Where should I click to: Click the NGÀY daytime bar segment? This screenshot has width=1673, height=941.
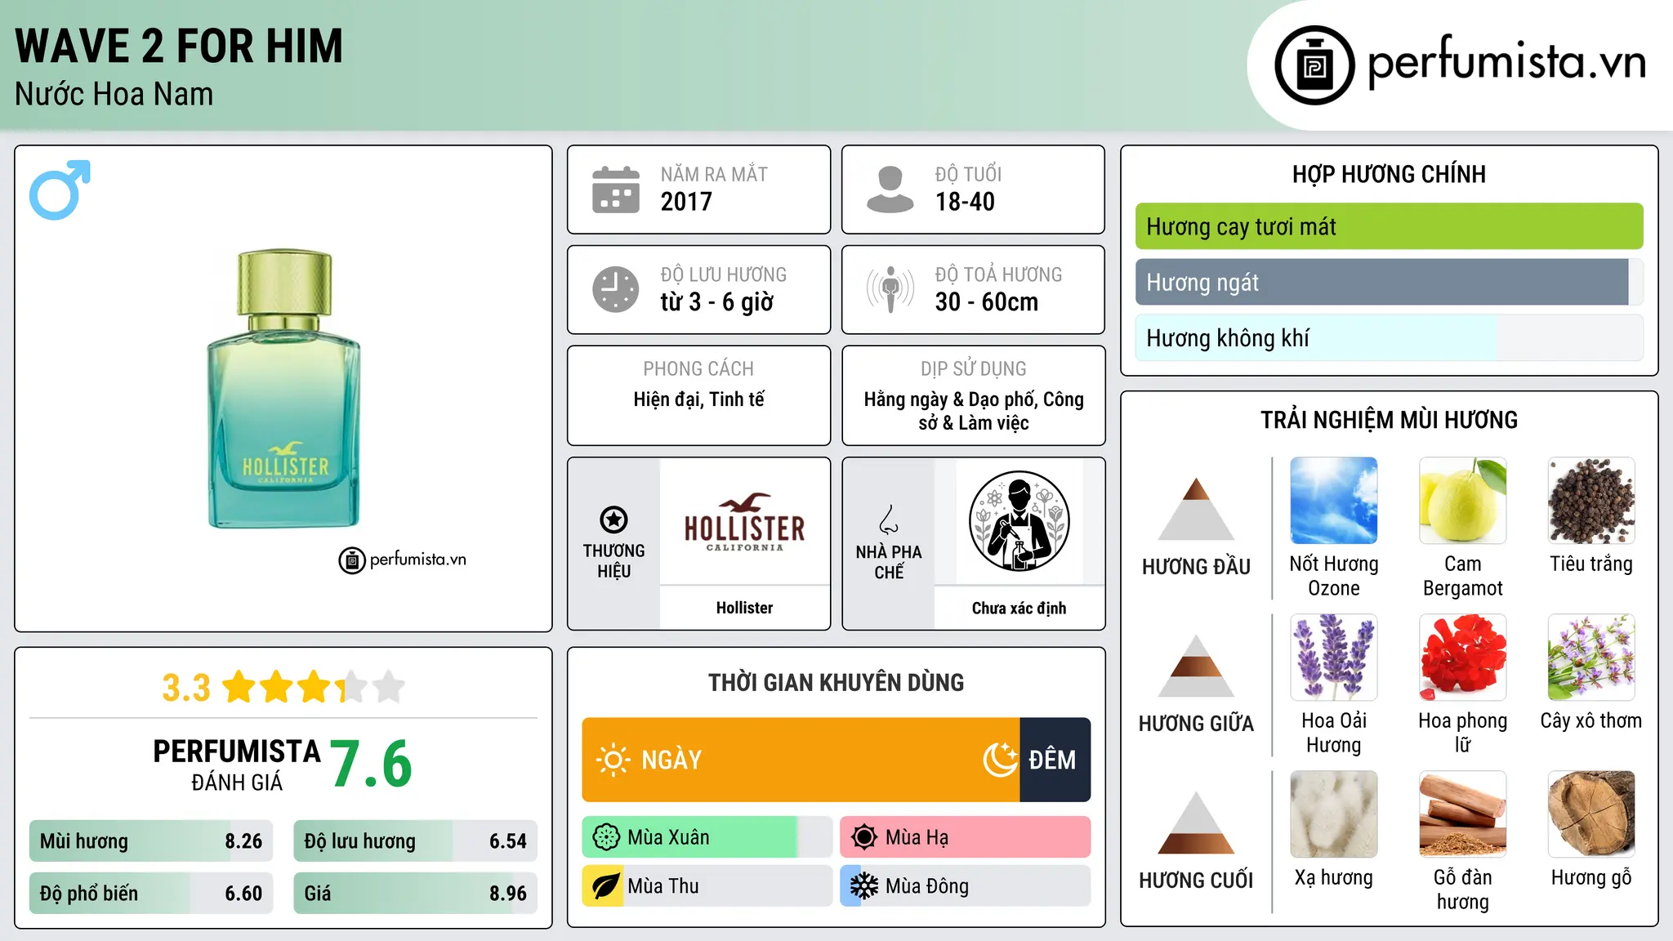(x=801, y=760)
